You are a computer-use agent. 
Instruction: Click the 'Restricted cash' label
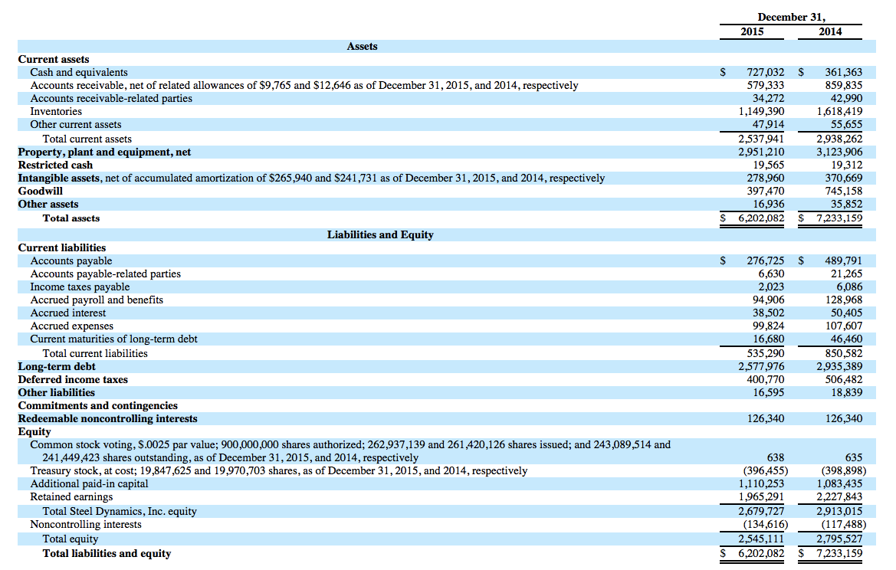pos(55,165)
